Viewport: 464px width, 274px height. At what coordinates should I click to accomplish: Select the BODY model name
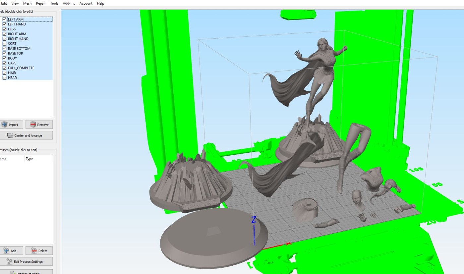point(12,58)
